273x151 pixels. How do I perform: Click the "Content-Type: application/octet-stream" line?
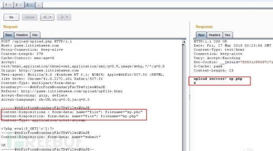point(43,120)
